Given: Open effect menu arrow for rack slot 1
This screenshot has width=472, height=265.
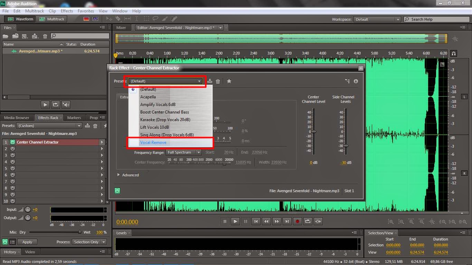Looking at the screenshot, I should (102, 142).
